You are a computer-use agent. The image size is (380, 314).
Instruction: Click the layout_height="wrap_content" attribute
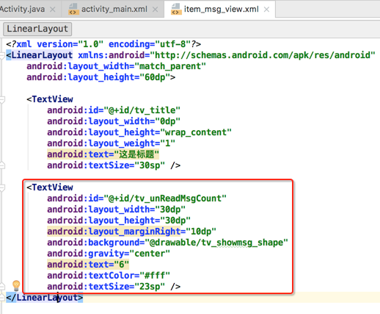click(139, 132)
